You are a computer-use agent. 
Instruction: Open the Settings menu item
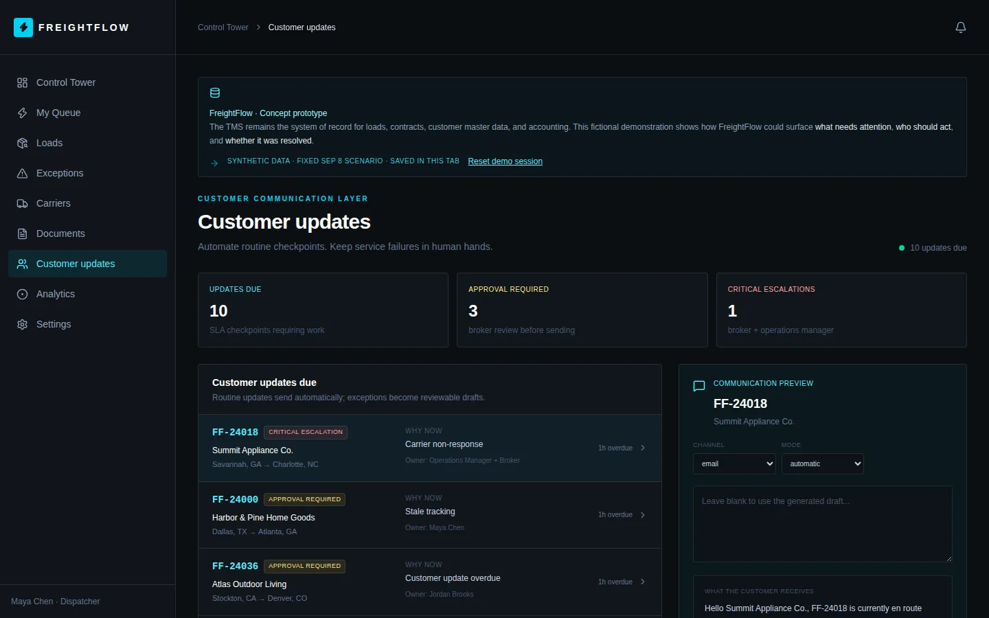click(x=87, y=324)
